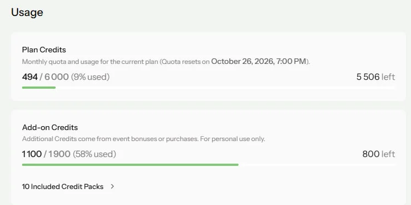Screen dimensions: 411x205
Task: Open the 10 Included Credit Packs link
Action: click(68, 186)
